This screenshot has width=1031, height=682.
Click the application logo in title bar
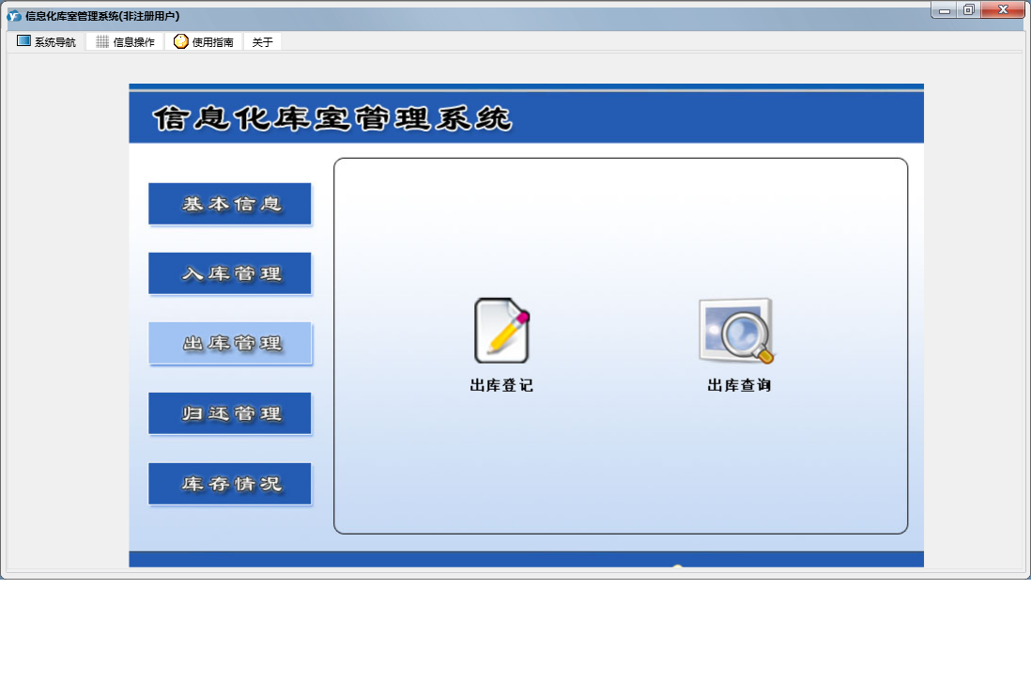coord(14,16)
